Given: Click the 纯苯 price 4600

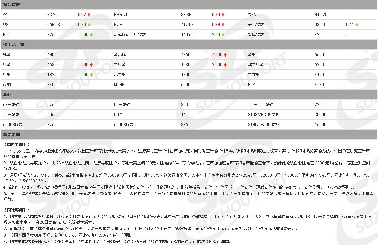Looking at the screenshot, I should [52, 55].
